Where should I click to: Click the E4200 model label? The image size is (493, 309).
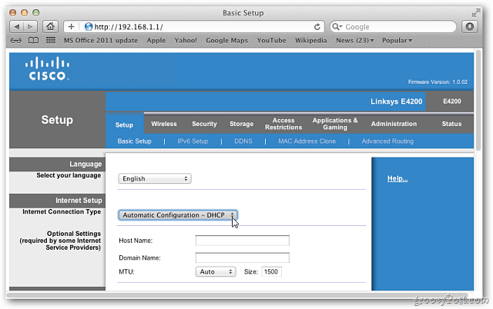point(452,101)
